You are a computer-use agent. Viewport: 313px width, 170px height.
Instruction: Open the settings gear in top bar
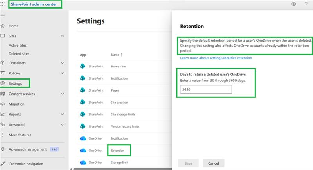(x=293, y=4)
